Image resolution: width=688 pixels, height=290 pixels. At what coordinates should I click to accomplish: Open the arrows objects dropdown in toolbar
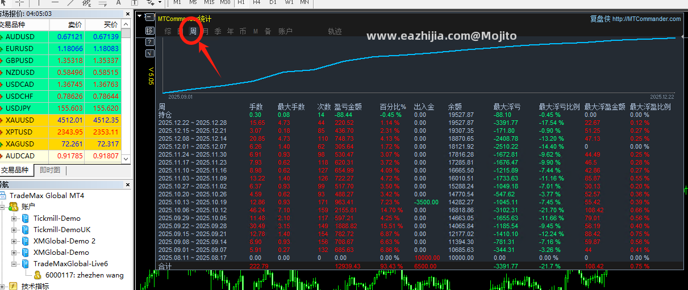160,2
